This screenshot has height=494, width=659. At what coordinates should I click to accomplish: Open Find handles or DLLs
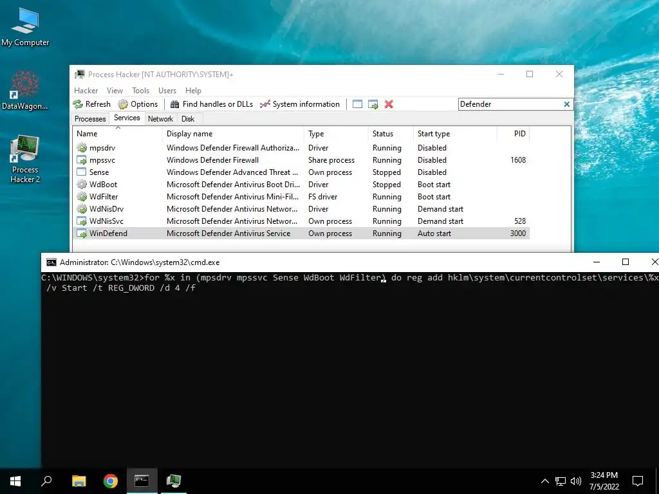tap(211, 104)
